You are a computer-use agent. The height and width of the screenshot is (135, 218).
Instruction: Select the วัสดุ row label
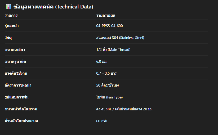click(8, 38)
